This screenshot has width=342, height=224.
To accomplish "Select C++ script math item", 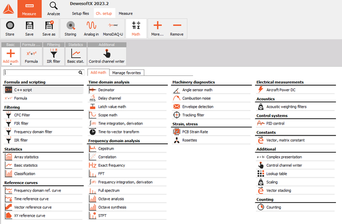I will pyautogui.click(x=43, y=90).
